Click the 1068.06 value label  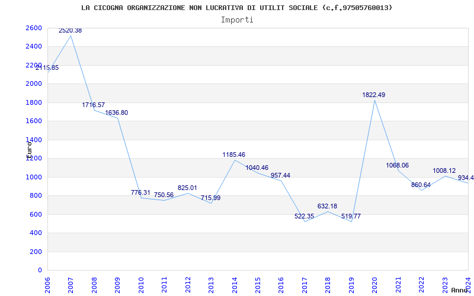pyautogui.click(x=398, y=165)
